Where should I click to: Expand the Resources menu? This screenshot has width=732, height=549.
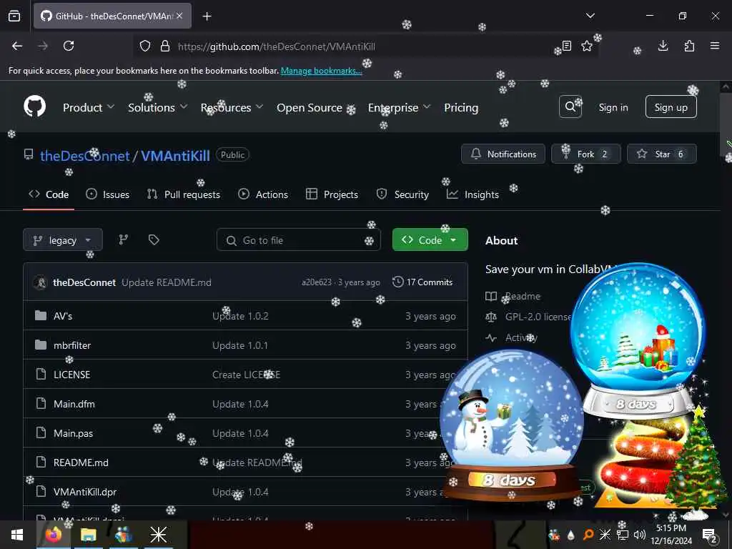point(232,107)
